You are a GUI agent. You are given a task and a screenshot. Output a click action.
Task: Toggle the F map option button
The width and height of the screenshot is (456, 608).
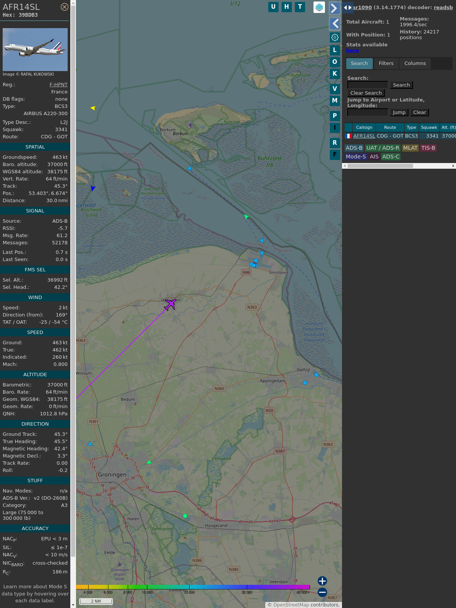point(335,155)
